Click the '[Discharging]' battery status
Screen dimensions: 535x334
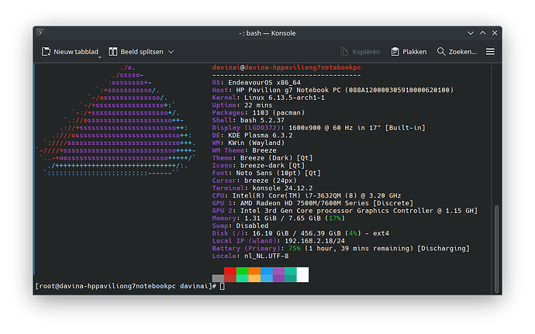pos(444,248)
